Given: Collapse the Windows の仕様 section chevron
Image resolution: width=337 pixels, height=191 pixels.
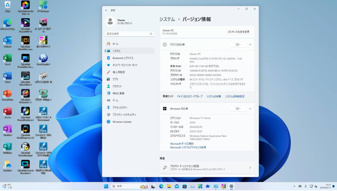Looking at the screenshot, I should click(x=250, y=109).
